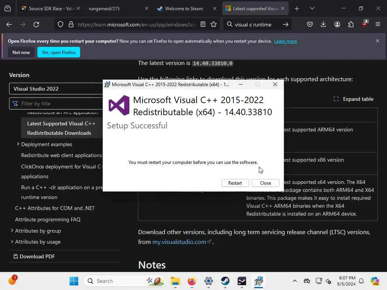Show hidden system tray icons
Image resolution: width=387 pixels, height=290 pixels.
[x=295, y=281]
